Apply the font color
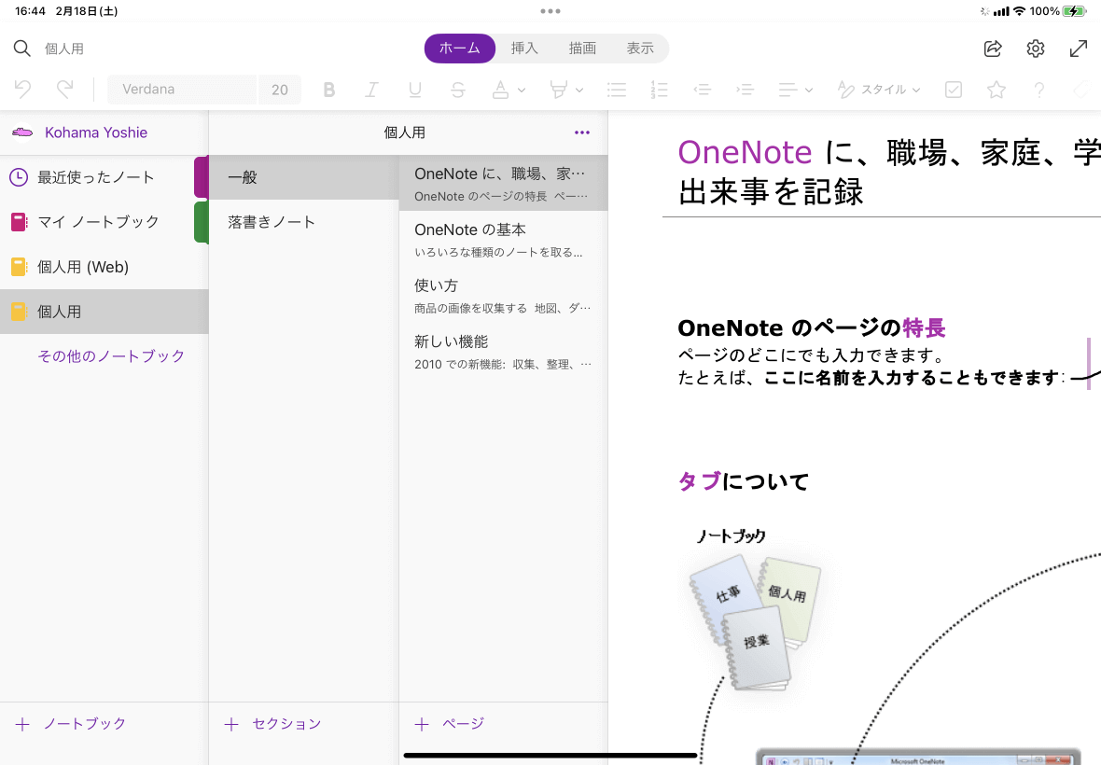Image resolution: width=1101 pixels, height=765 pixels. coord(501,90)
